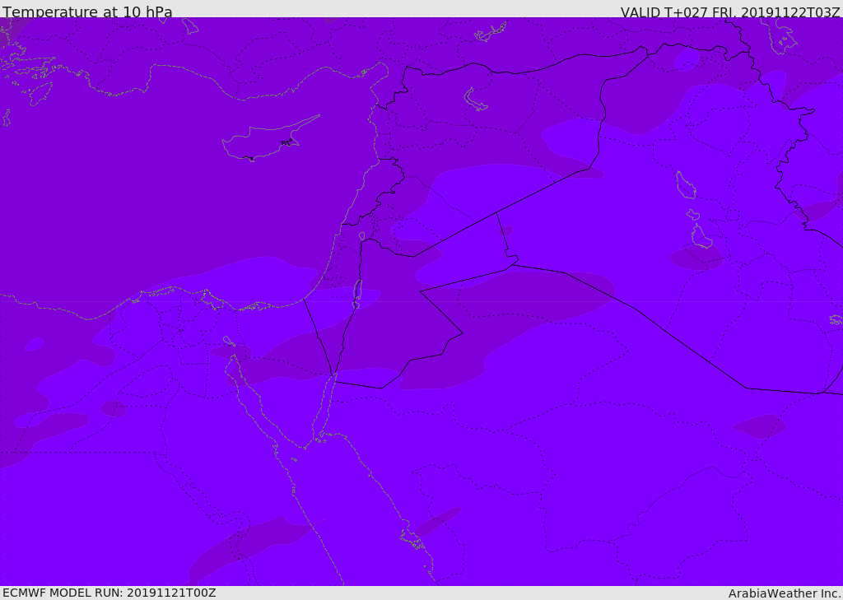
Task: Open the ArabiaWeather Inc. credit
Action: click(x=785, y=593)
